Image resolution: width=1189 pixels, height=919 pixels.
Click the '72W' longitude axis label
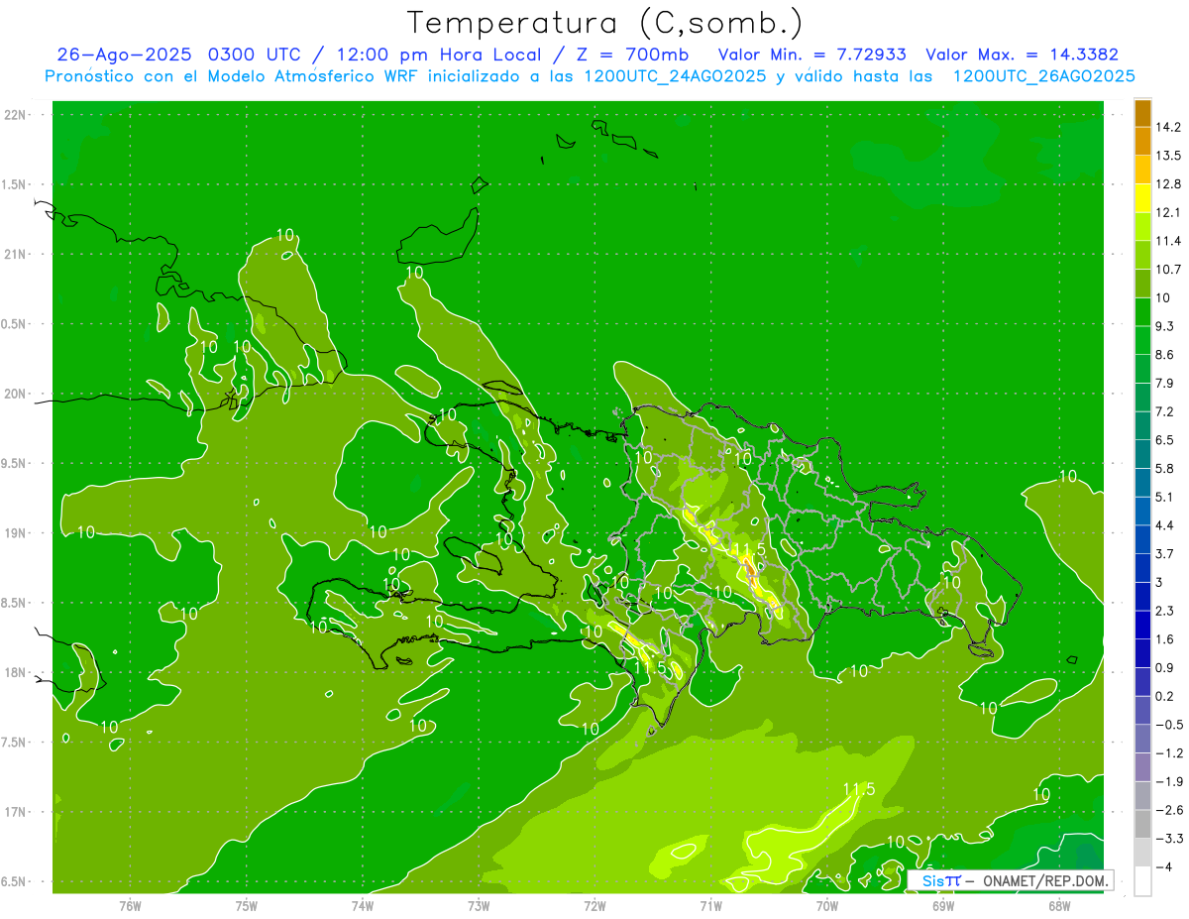(594, 906)
